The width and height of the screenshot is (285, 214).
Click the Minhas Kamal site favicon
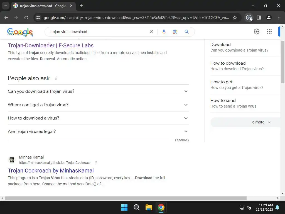point(12,160)
